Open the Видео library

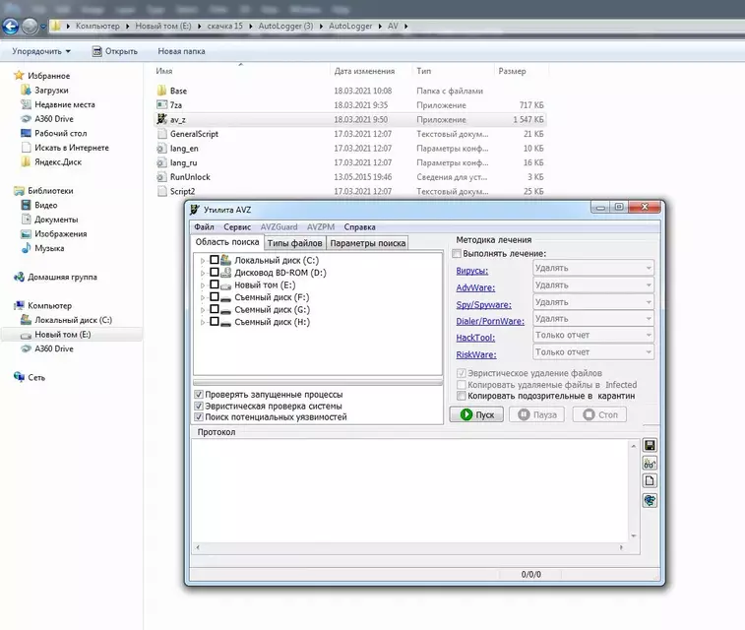(45, 206)
